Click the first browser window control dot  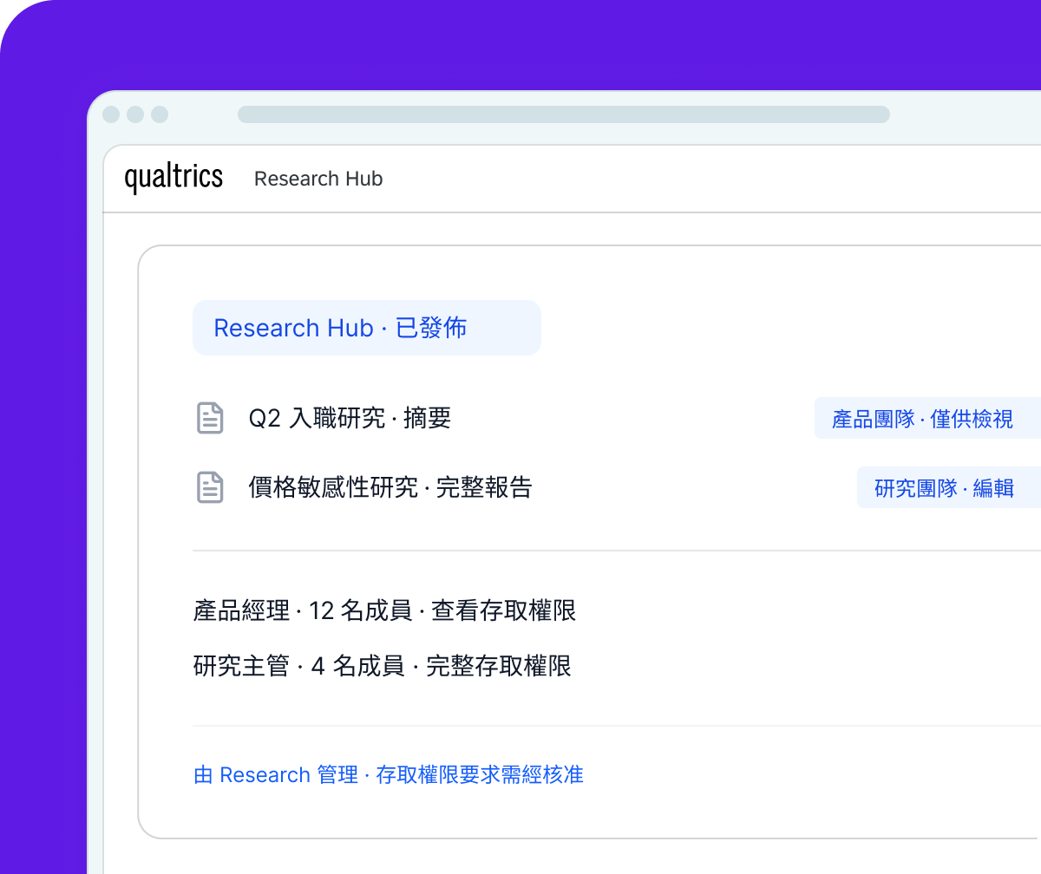point(111,114)
